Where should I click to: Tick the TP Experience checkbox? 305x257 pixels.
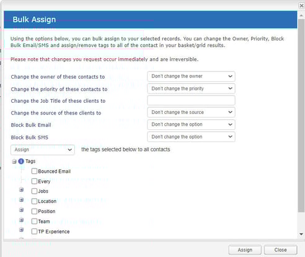[34, 232]
